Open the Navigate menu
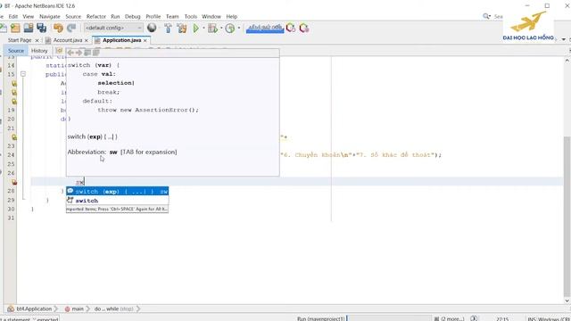The height and width of the screenshot is (321, 571). point(50,16)
